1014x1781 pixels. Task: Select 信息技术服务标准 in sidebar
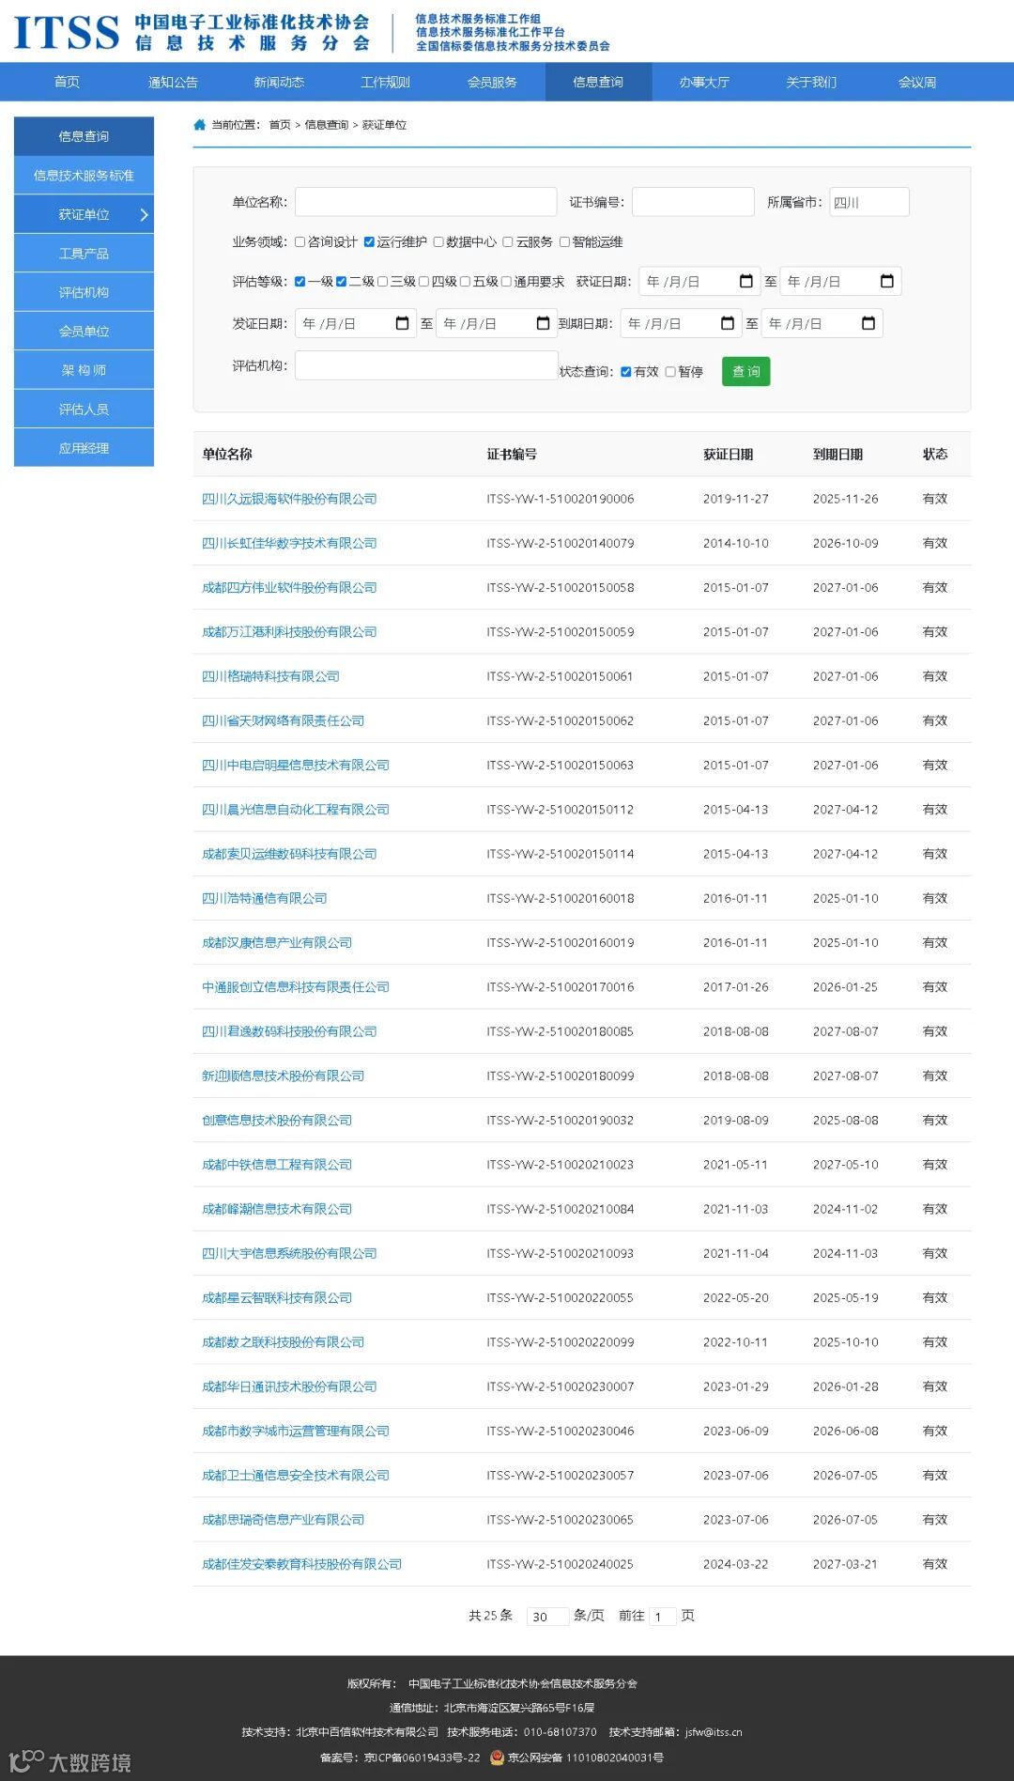click(84, 176)
